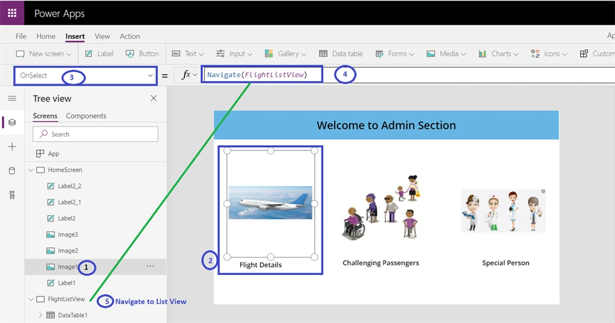Screen dimensions: 615x323
Task: Switch to the Components tab
Action: point(86,116)
